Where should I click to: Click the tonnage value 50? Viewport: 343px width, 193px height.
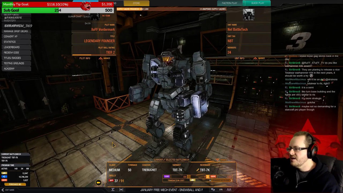(x=129, y=170)
